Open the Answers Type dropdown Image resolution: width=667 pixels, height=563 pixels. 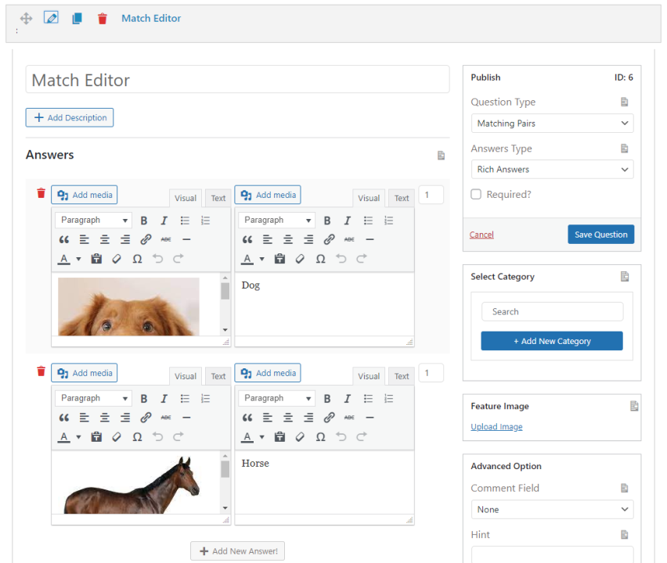pyautogui.click(x=552, y=169)
